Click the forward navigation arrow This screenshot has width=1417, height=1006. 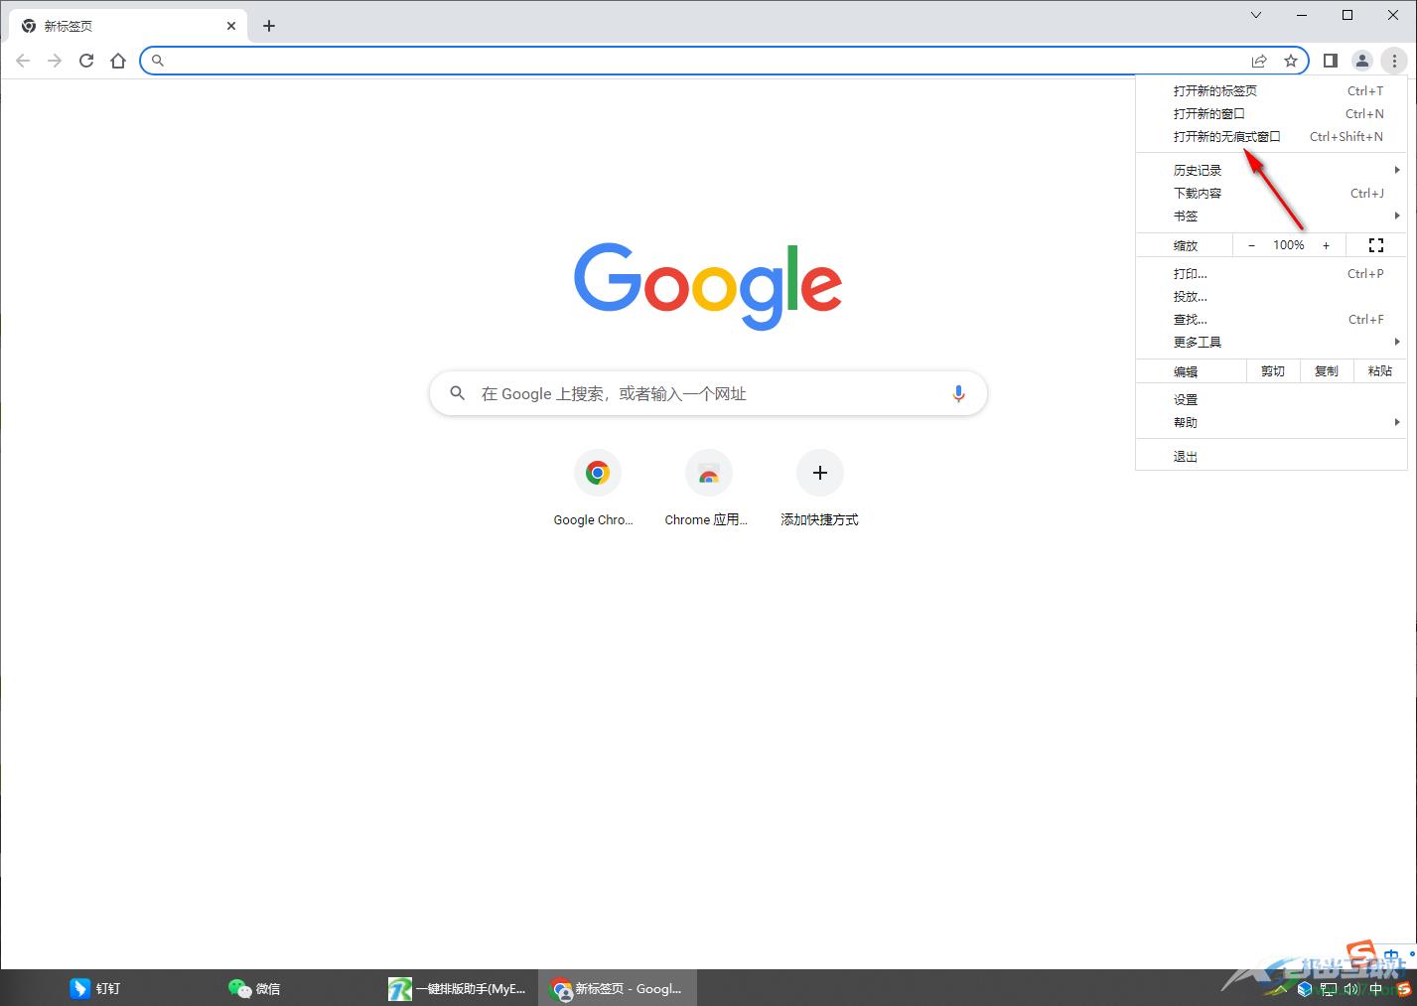[55, 61]
